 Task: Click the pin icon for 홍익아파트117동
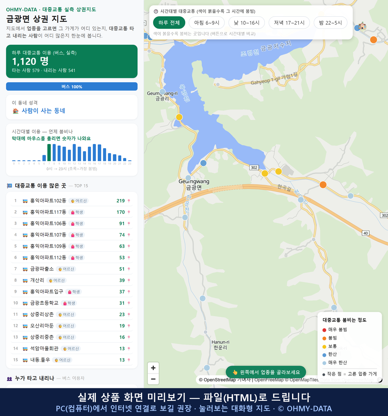click(129, 212)
